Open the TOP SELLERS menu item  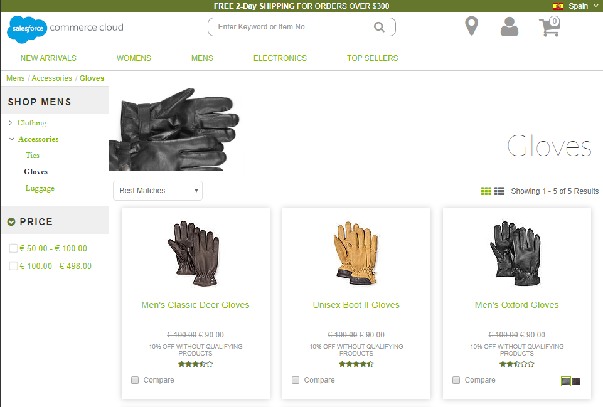point(372,58)
